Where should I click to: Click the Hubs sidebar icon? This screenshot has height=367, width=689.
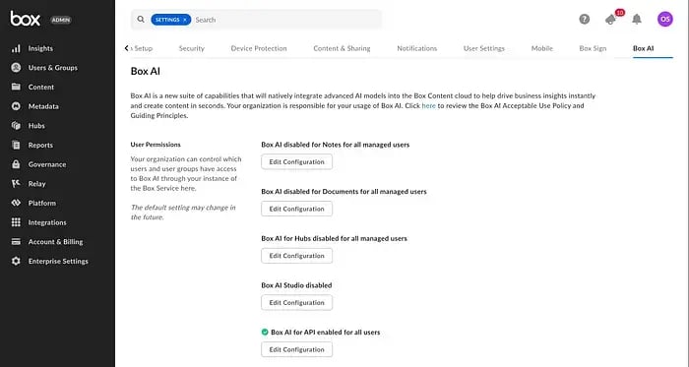[16, 126]
